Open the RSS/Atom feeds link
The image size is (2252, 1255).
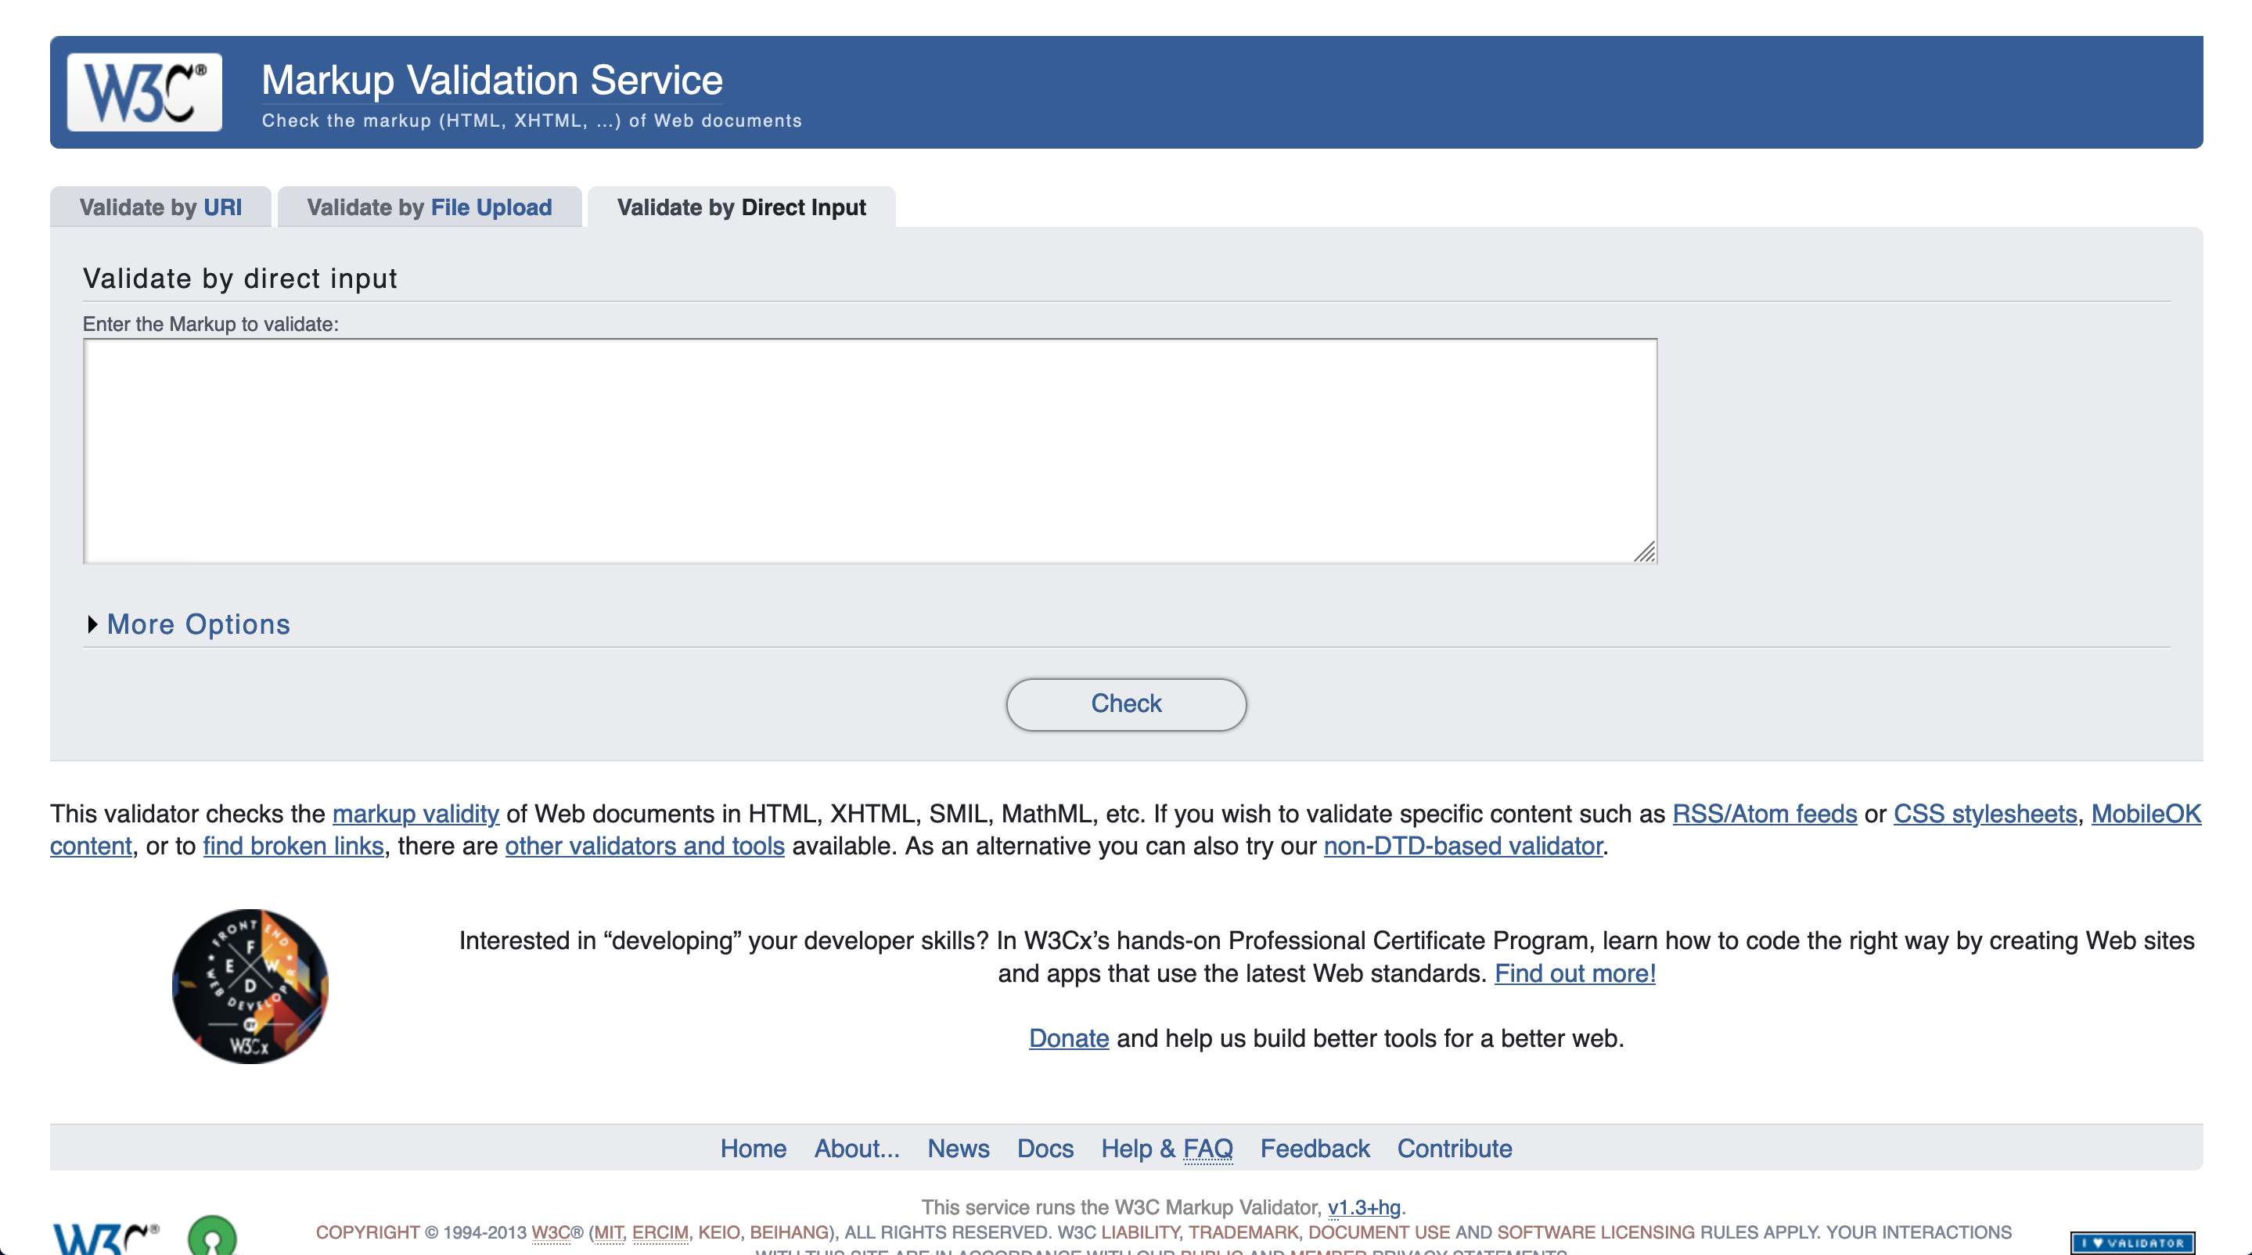pyautogui.click(x=1765, y=814)
